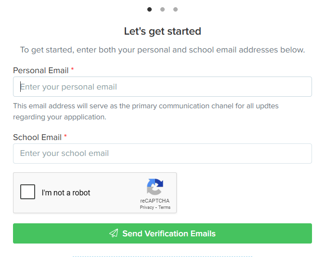The width and height of the screenshot is (325, 257).
Task: Click the Send Verification Emails button text
Action: 169,233
